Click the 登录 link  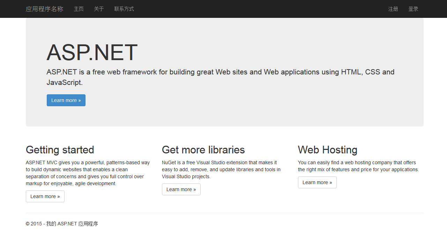pos(414,9)
